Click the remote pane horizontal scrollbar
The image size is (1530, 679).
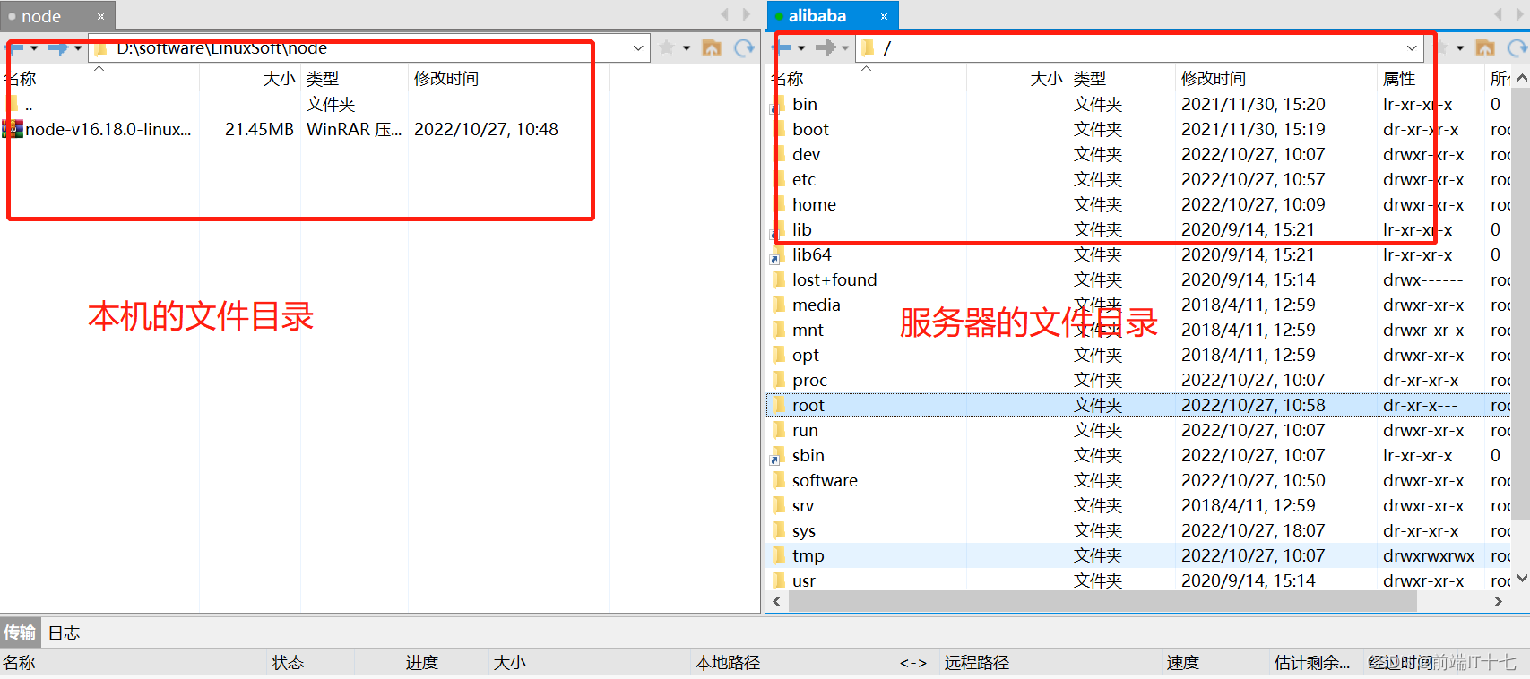click(1102, 601)
